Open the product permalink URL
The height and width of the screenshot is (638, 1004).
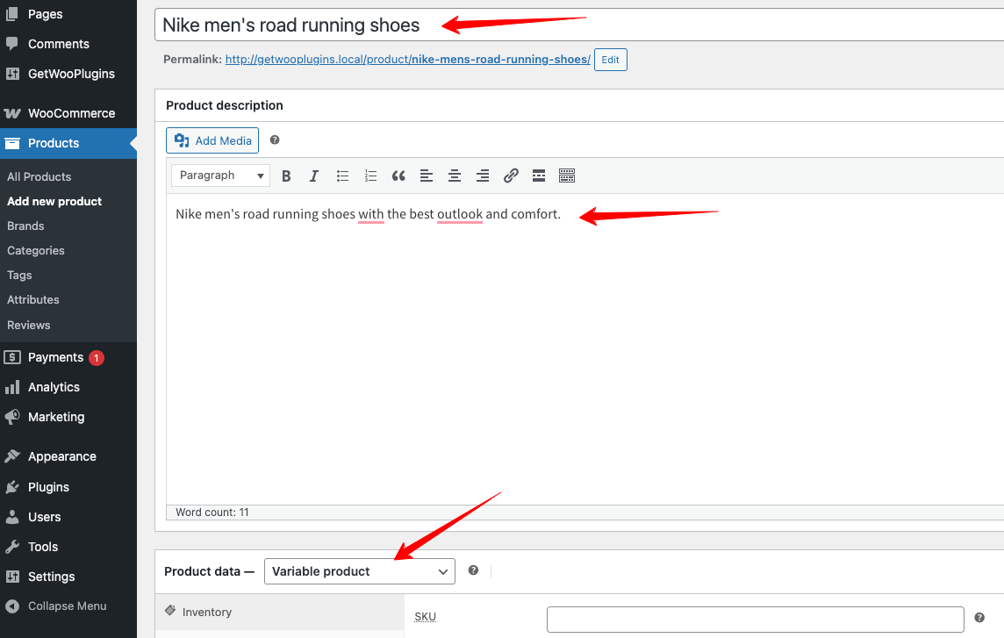408,60
